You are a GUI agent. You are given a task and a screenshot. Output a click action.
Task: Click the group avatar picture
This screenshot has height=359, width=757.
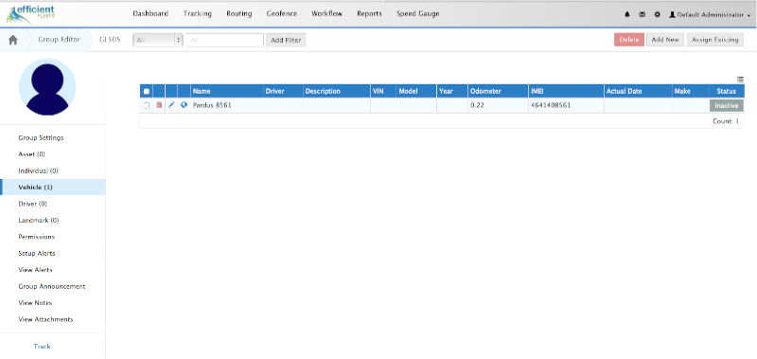point(47,87)
